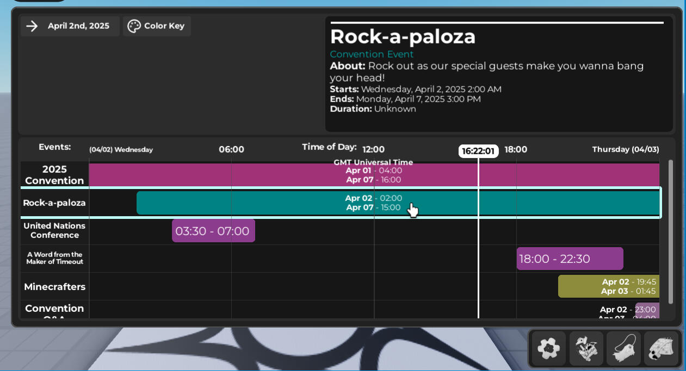Open the palette icon next to Color Key
Screen dimensions: 686x371
pos(133,26)
